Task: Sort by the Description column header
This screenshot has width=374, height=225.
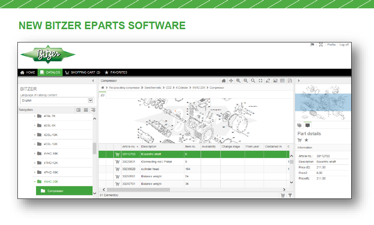Action: pyautogui.click(x=162, y=147)
